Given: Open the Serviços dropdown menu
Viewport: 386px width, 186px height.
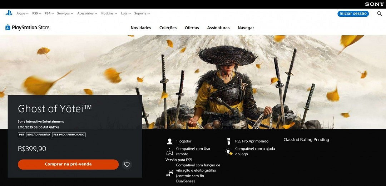Looking at the screenshot, I should click(65, 14).
